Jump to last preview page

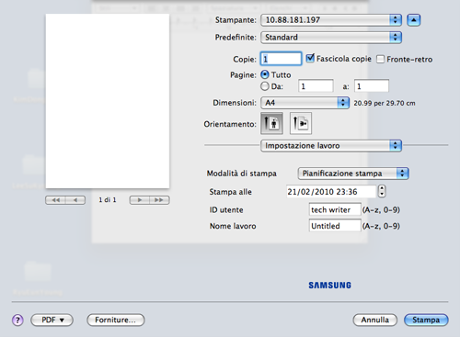click(159, 200)
